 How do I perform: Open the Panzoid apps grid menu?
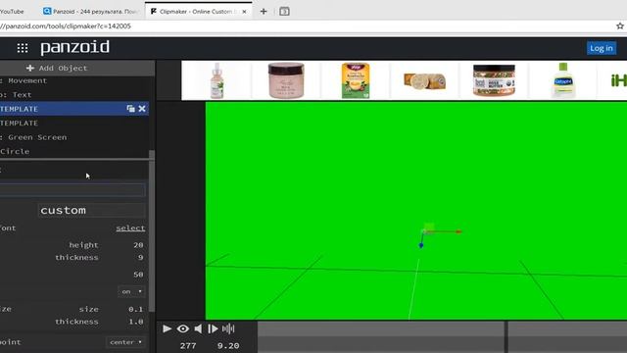23,48
